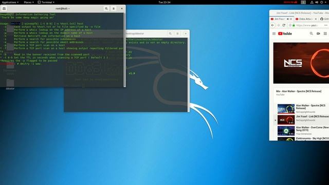329x185 pixels.
Task: Click the browser back button
Action: (272, 25)
